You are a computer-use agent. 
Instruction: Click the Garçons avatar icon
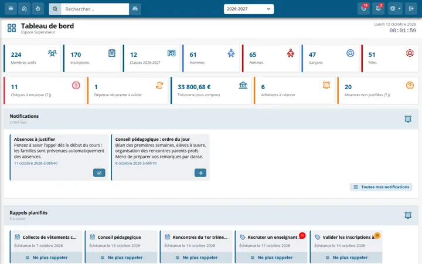(x=350, y=53)
